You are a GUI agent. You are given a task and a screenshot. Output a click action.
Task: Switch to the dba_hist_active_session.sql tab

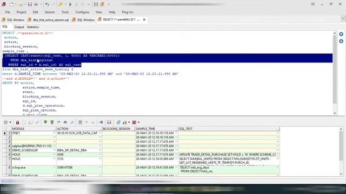(48, 20)
